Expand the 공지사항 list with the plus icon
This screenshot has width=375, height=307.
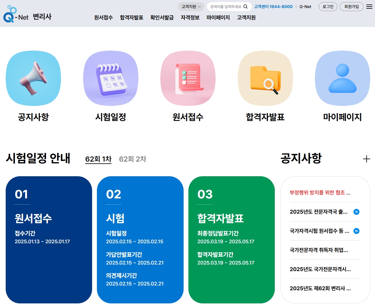coord(366,159)
